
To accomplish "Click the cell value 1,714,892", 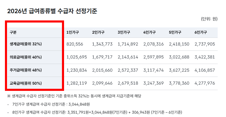I will click(x=128, y=44).
